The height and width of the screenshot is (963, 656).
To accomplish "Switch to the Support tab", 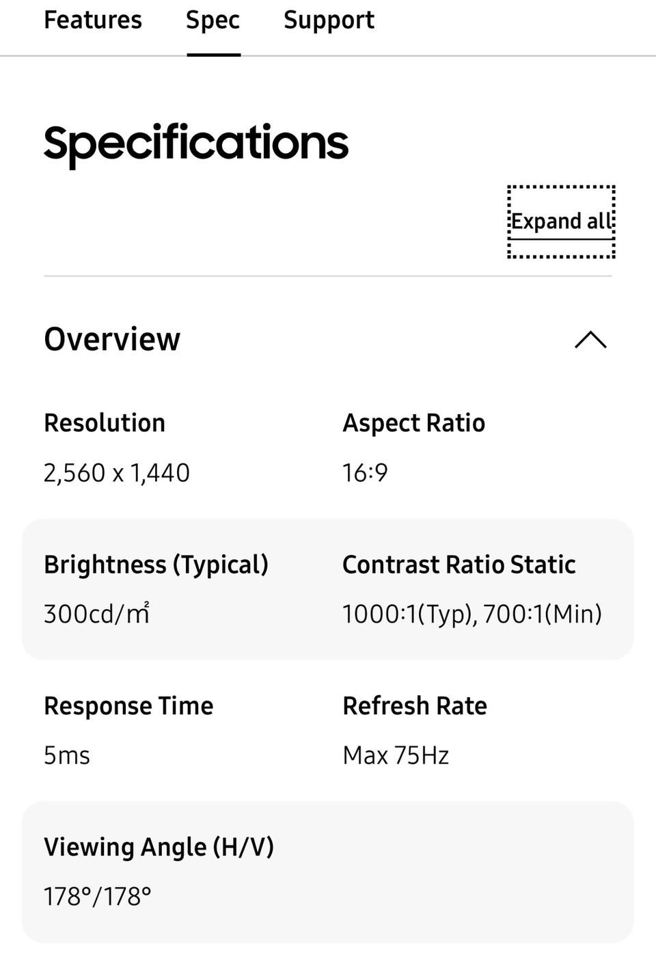I will tap(329, 21).
